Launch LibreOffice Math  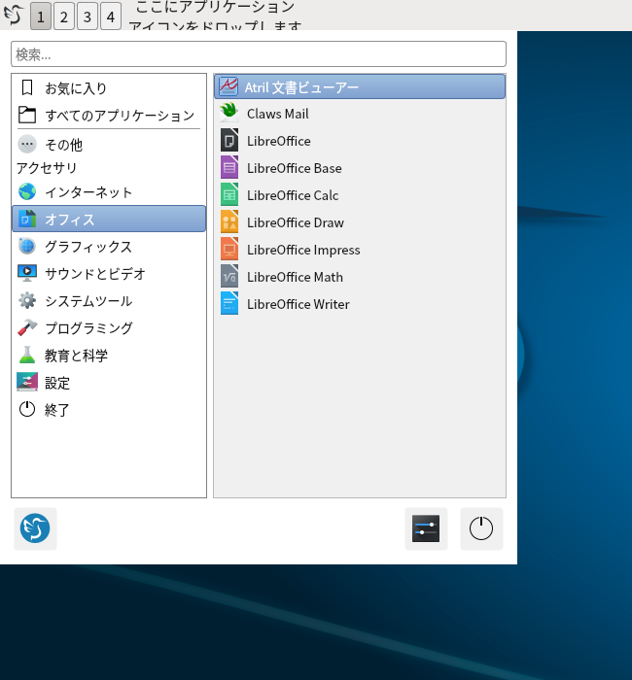[360, 277]
